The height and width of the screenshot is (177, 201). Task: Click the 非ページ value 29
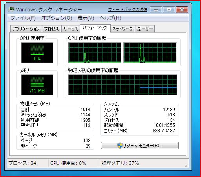pyautogui.click(x=88, y=146)
